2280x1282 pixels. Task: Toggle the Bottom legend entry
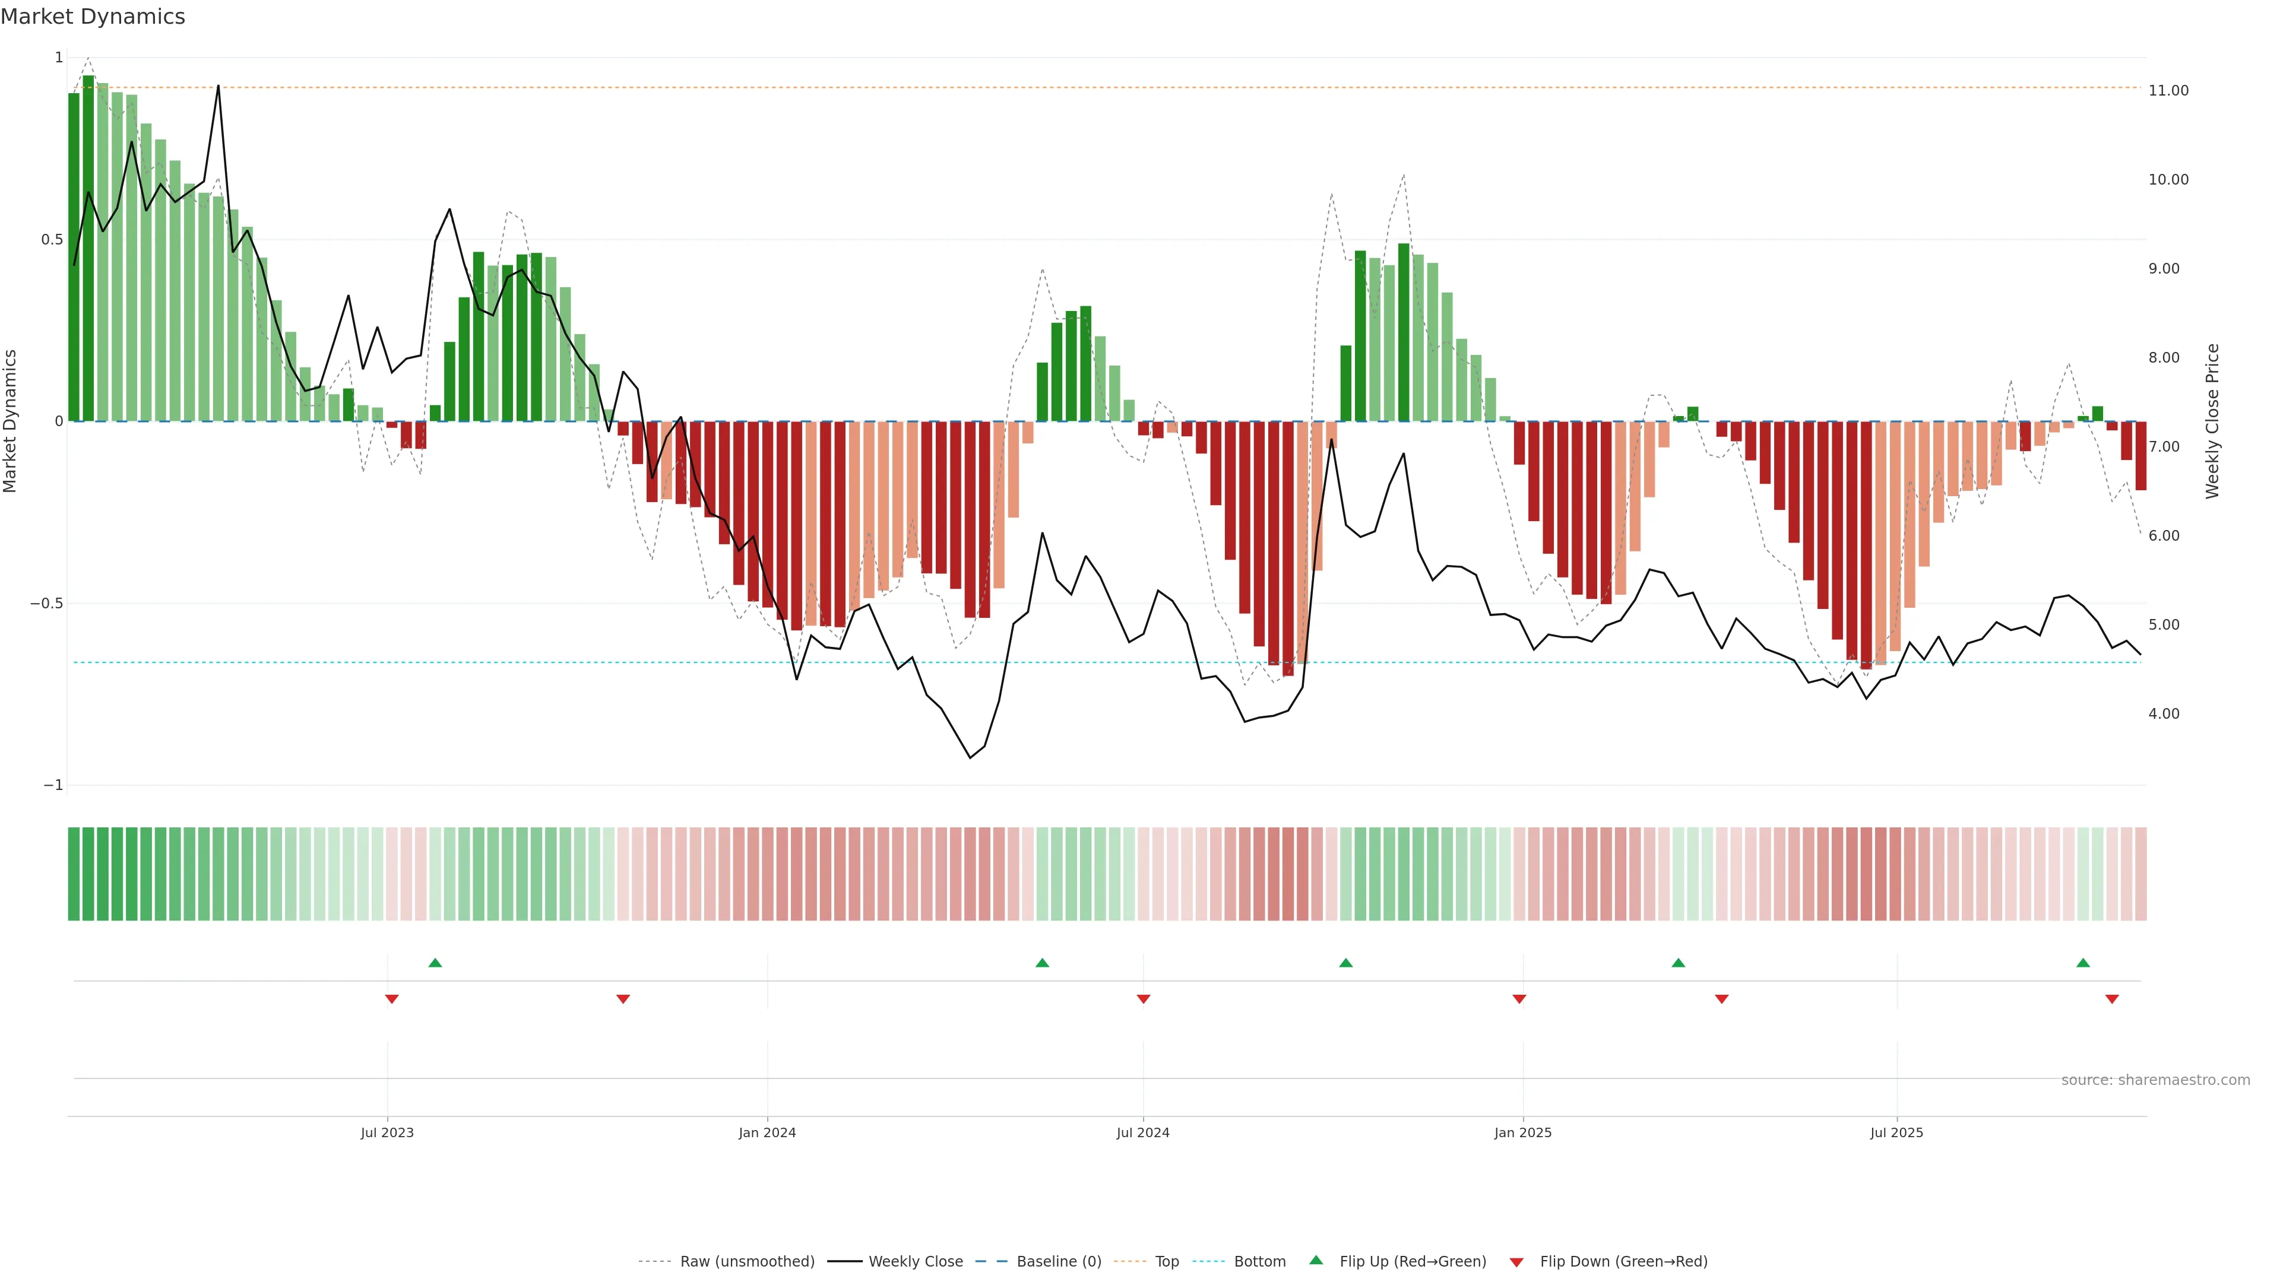click(1259, 1261)
